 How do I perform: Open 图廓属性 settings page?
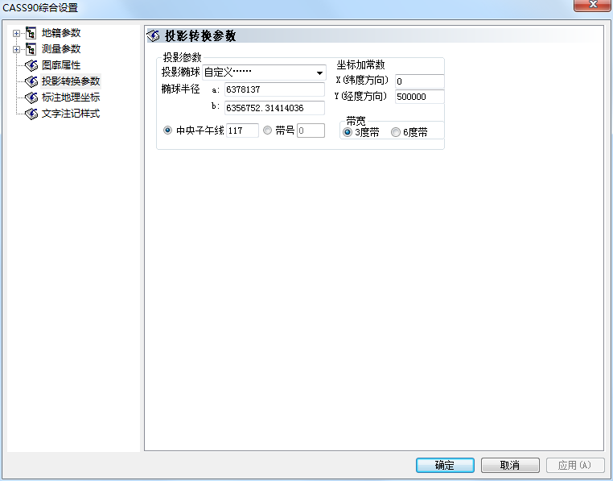point(61,65)
